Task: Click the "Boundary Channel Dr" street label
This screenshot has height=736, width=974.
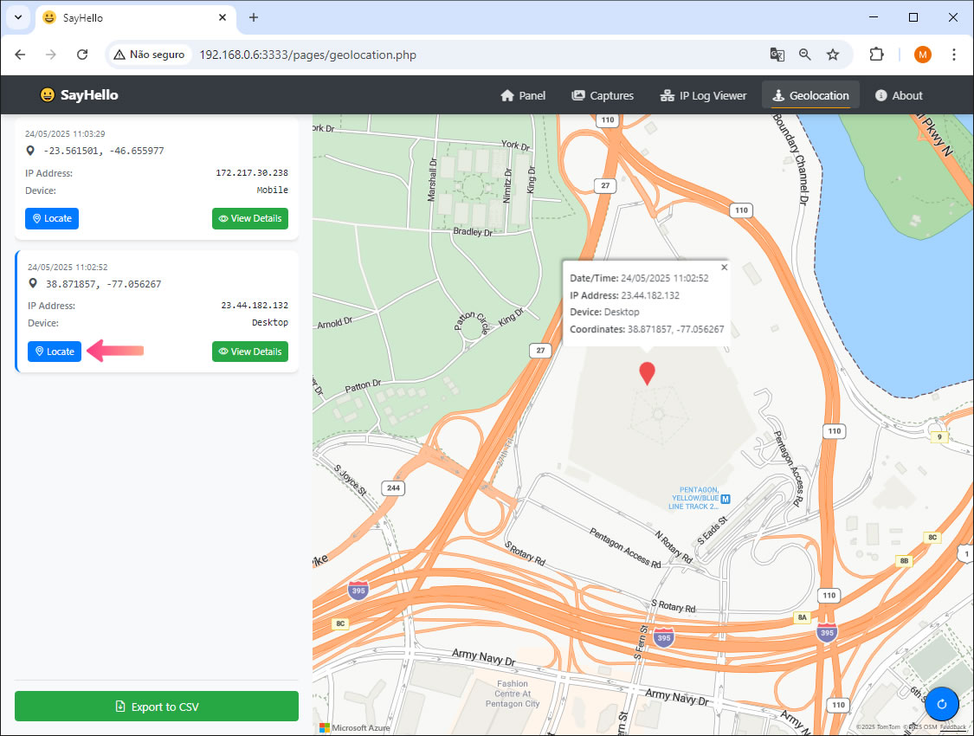Action: [790, 159]
